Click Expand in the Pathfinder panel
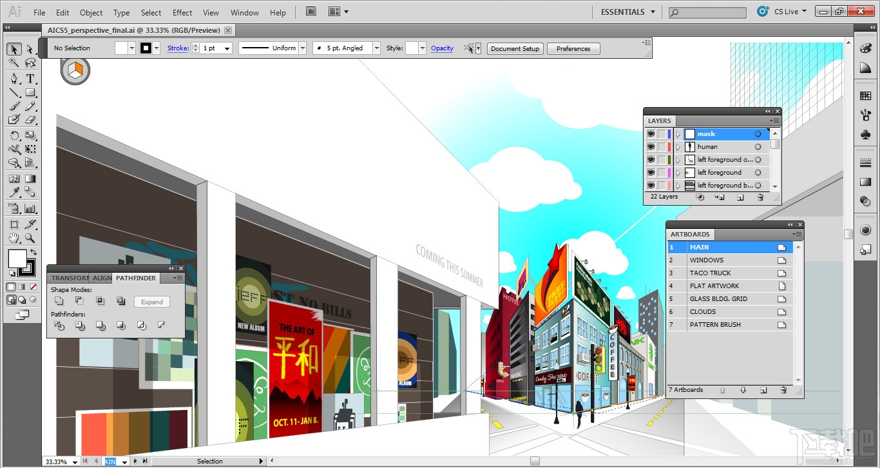The height and width of the screenshot is (468, 880). (x=151, y=302)
